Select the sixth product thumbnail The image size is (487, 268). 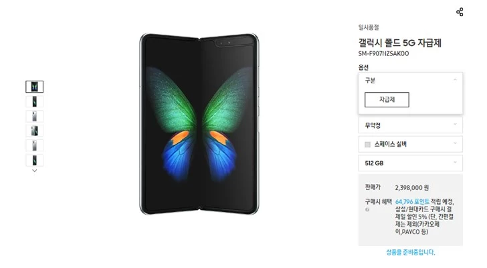coord(35,160)
